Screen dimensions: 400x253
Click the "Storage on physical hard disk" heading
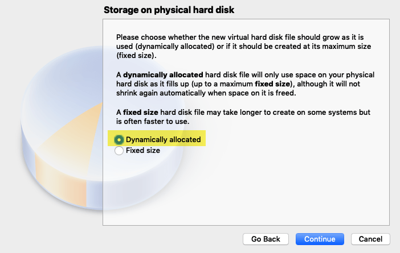(169, 10)
